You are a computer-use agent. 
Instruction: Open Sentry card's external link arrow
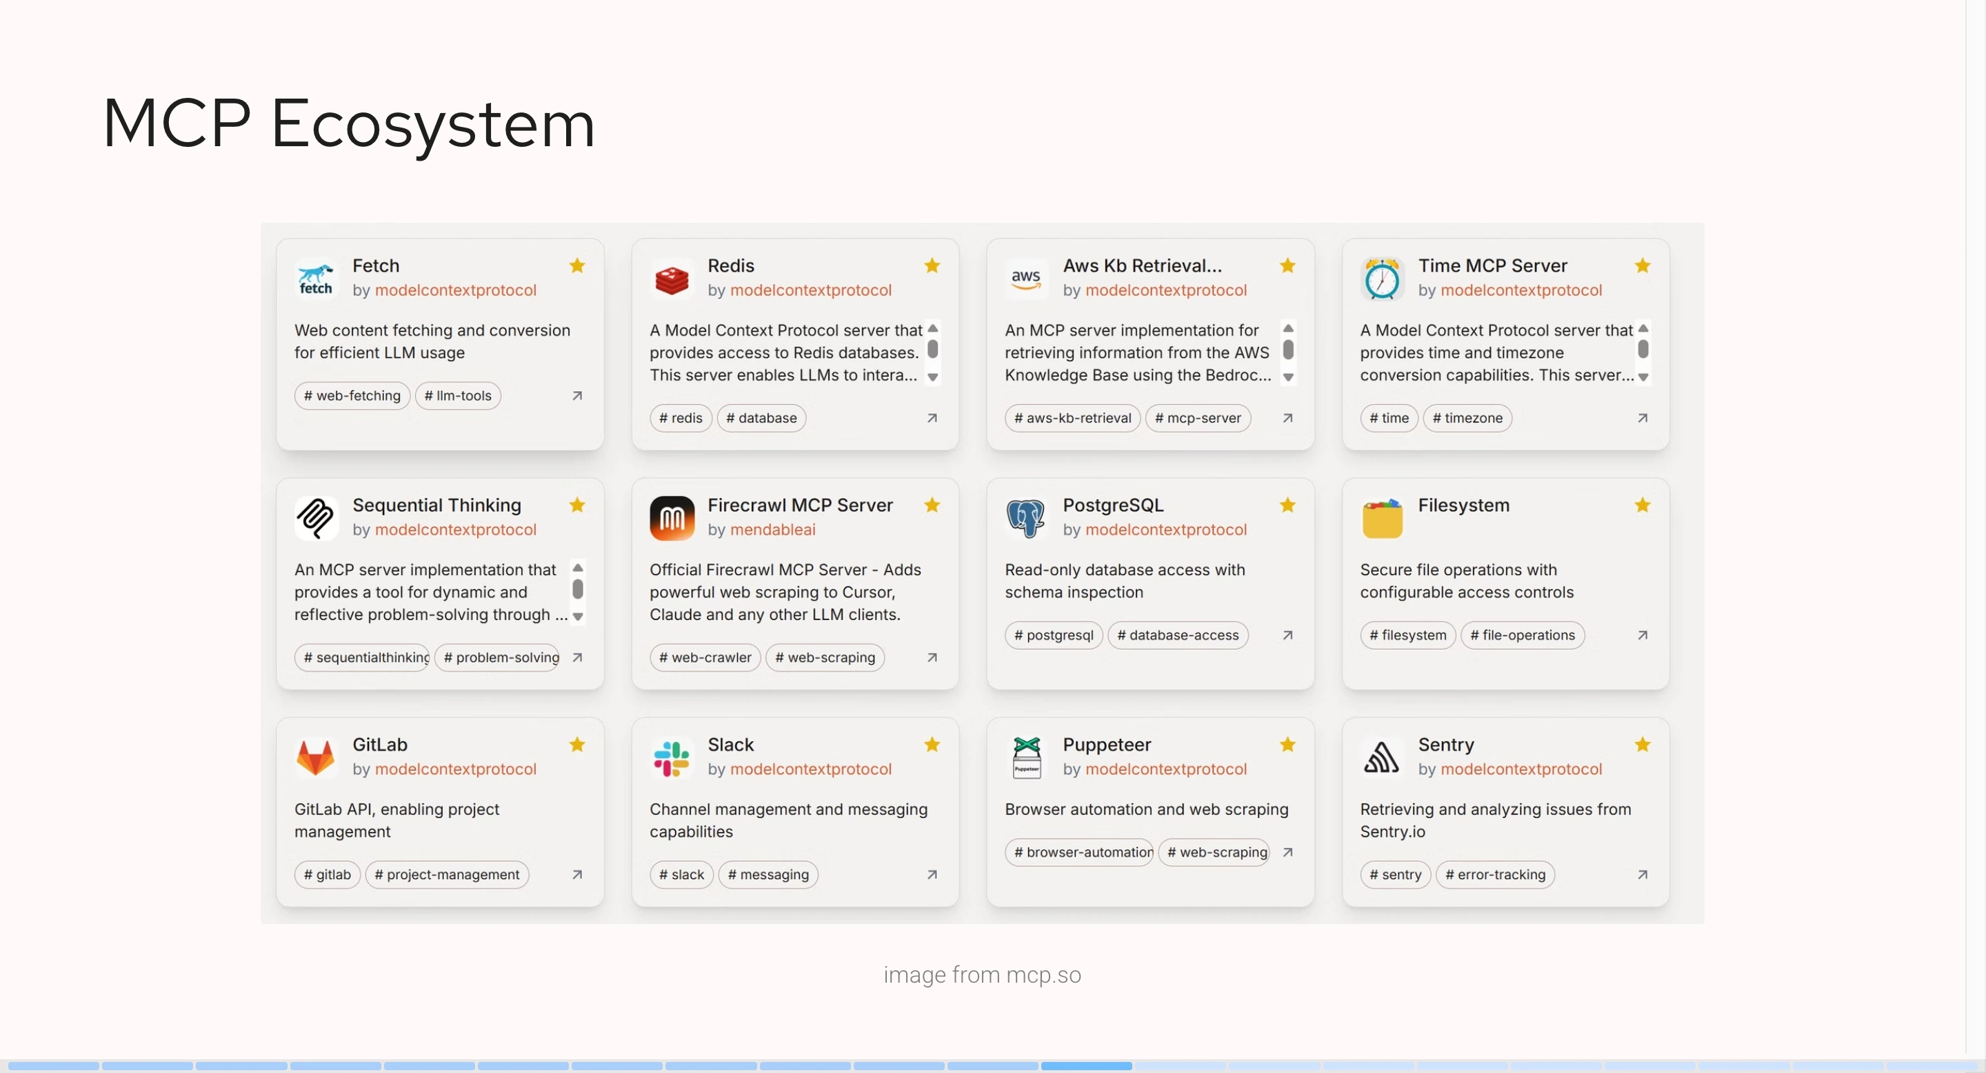[x=1643, y=875]
